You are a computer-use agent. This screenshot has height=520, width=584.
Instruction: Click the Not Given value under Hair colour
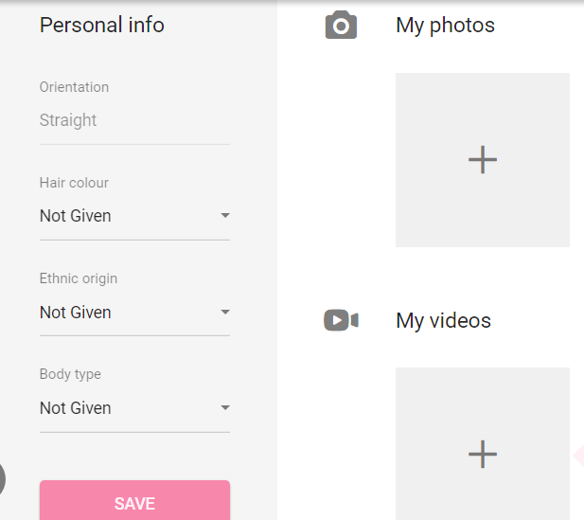point(75,216)
